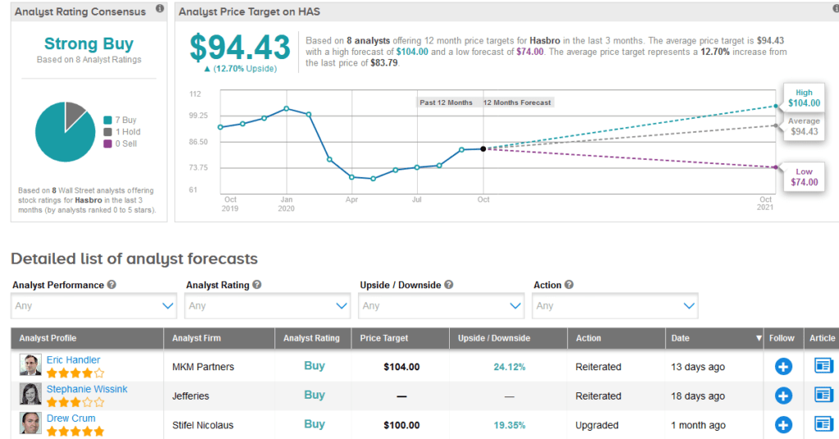Click help icon next to Analyst Performance
839x439 pixels.
(111, 285)
